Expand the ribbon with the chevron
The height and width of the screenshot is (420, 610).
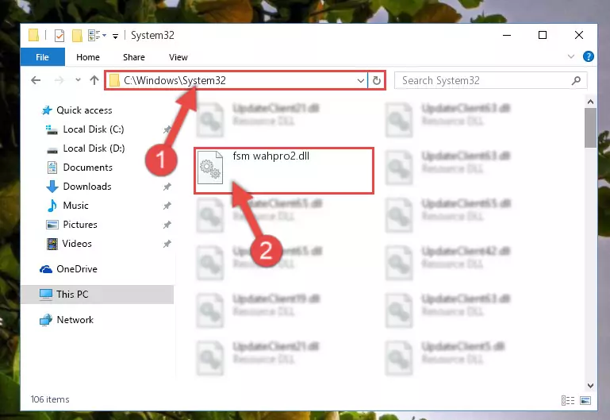coord(570,57)
